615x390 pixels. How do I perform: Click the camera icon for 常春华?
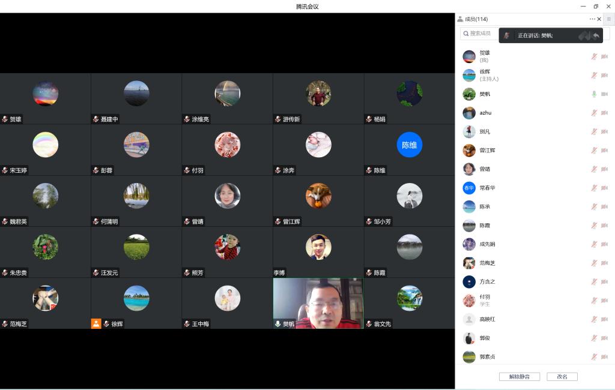tap(604, 188)
